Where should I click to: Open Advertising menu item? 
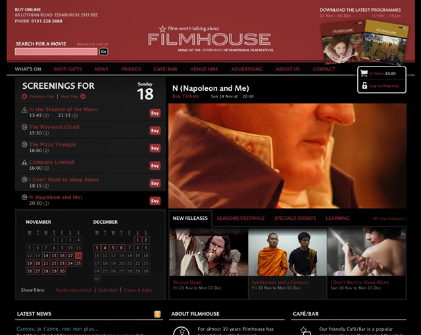(x=247, y=69)
